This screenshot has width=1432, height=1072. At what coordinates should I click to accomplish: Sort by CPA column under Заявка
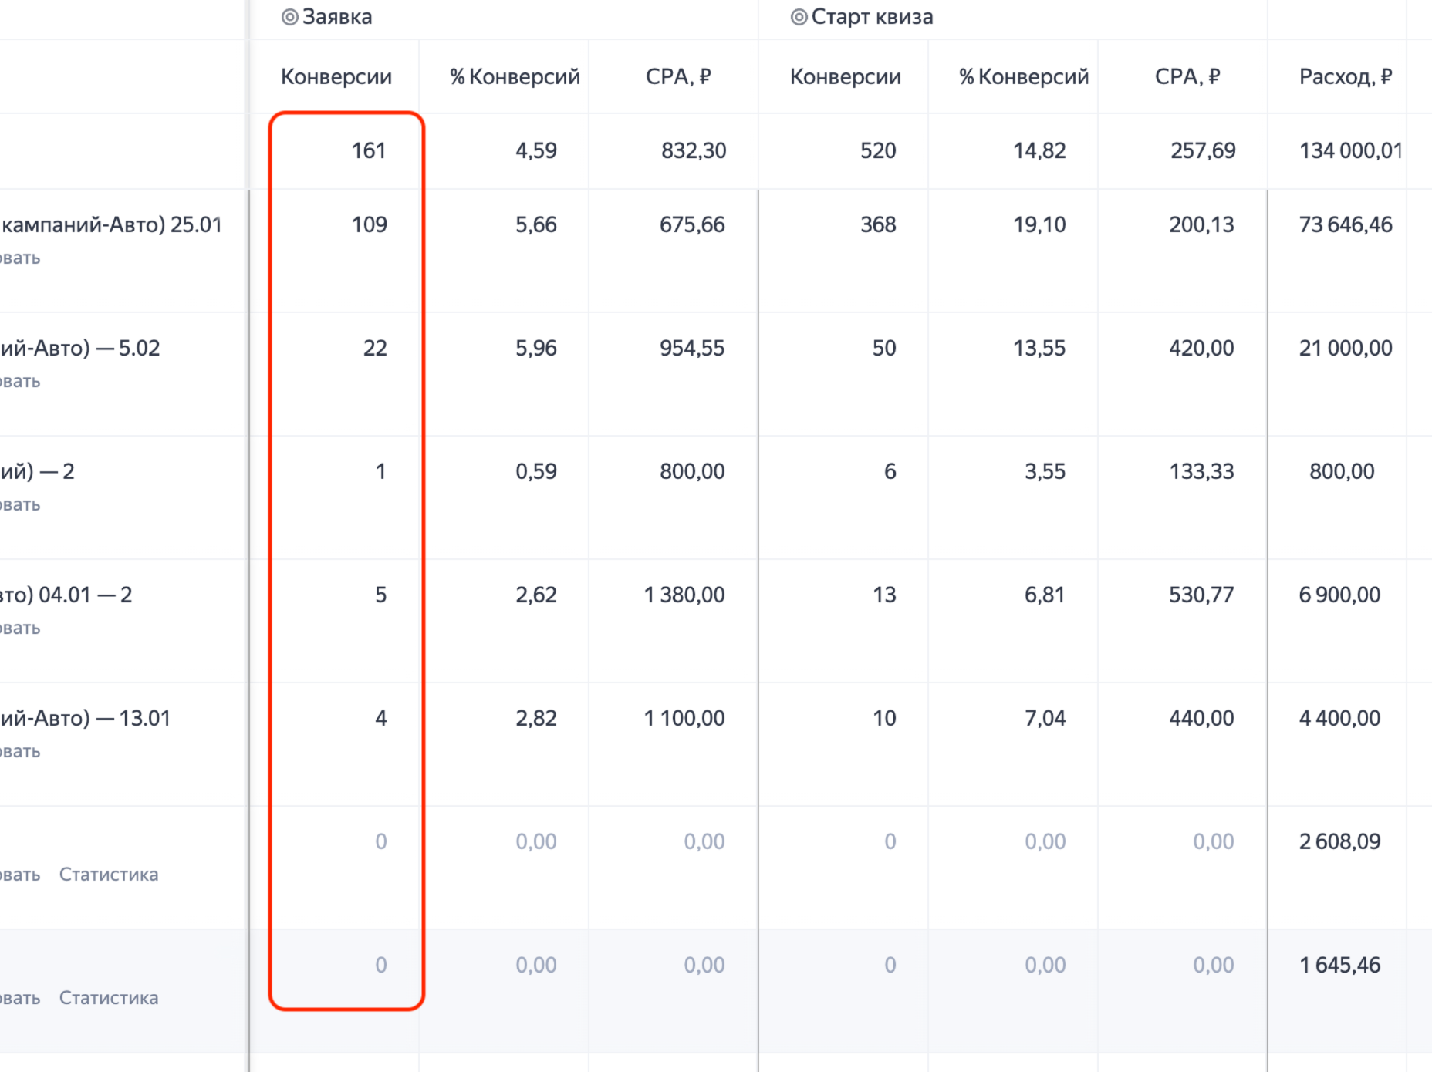[678, 76]
